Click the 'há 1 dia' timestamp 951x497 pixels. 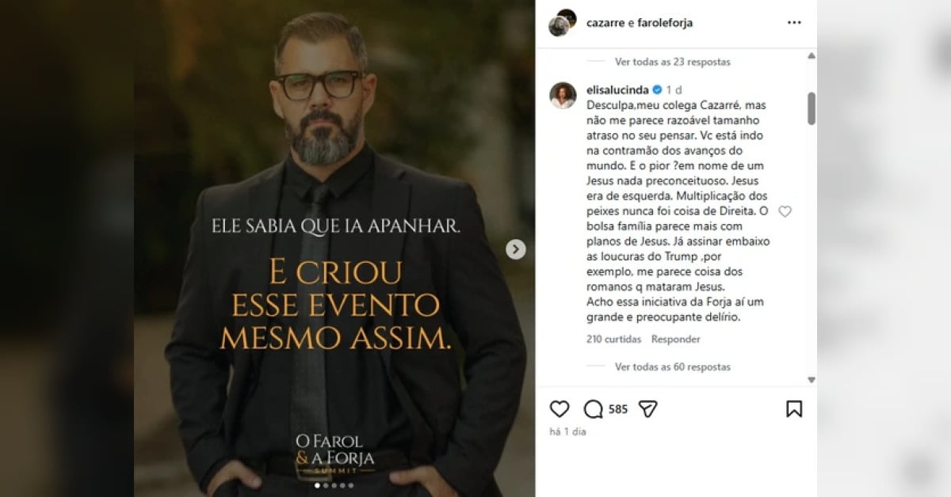[x=567, y=432]
